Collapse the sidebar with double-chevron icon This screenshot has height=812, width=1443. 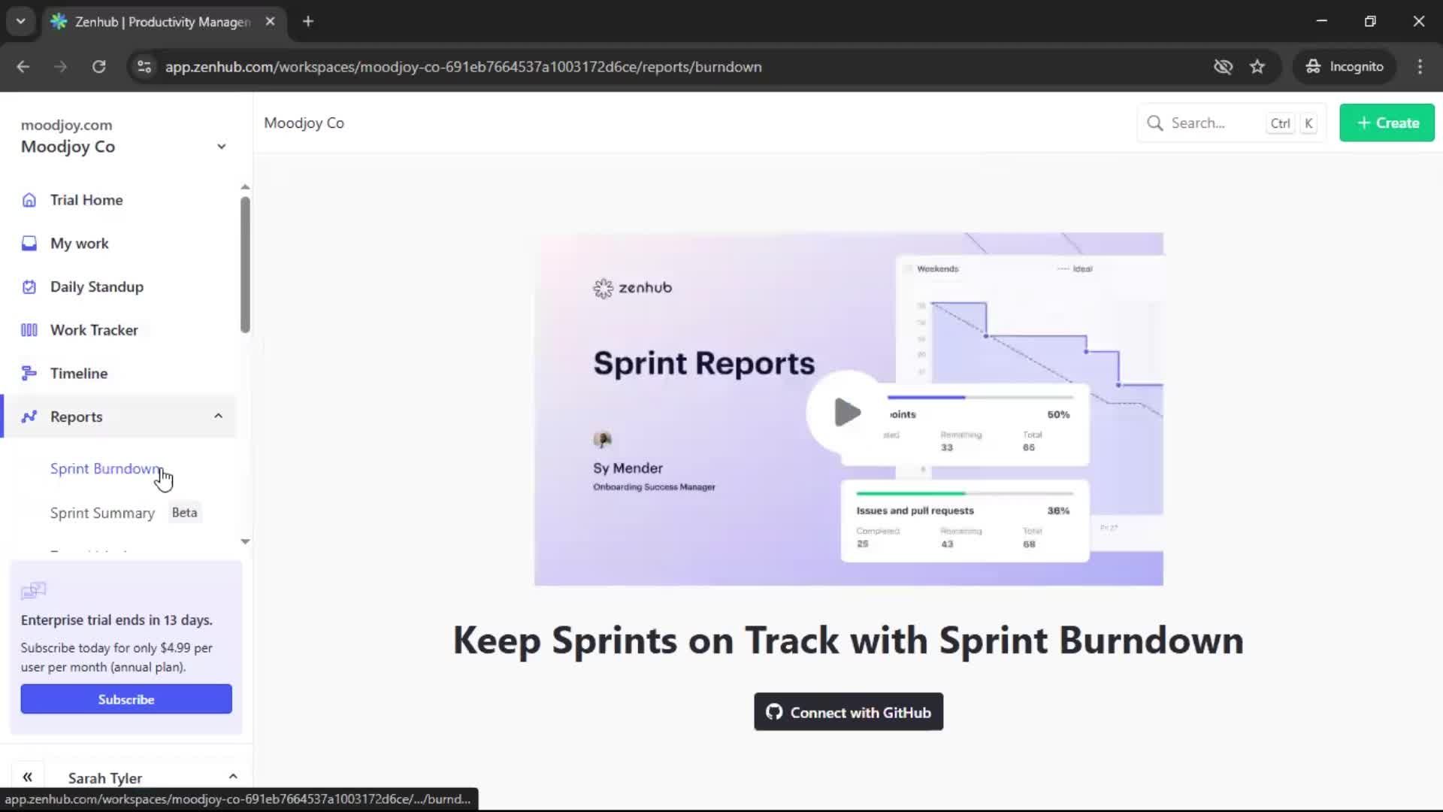(28, 776)
